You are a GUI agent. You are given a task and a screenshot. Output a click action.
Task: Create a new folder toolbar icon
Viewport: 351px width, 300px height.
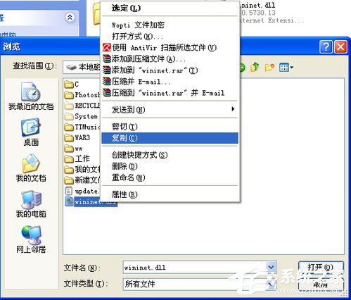coord(269,68)
